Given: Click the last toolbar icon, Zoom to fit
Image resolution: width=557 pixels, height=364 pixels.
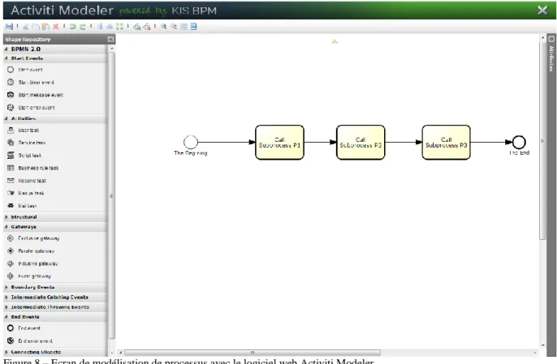Looking at the screenshot, I should pos(193,27).
